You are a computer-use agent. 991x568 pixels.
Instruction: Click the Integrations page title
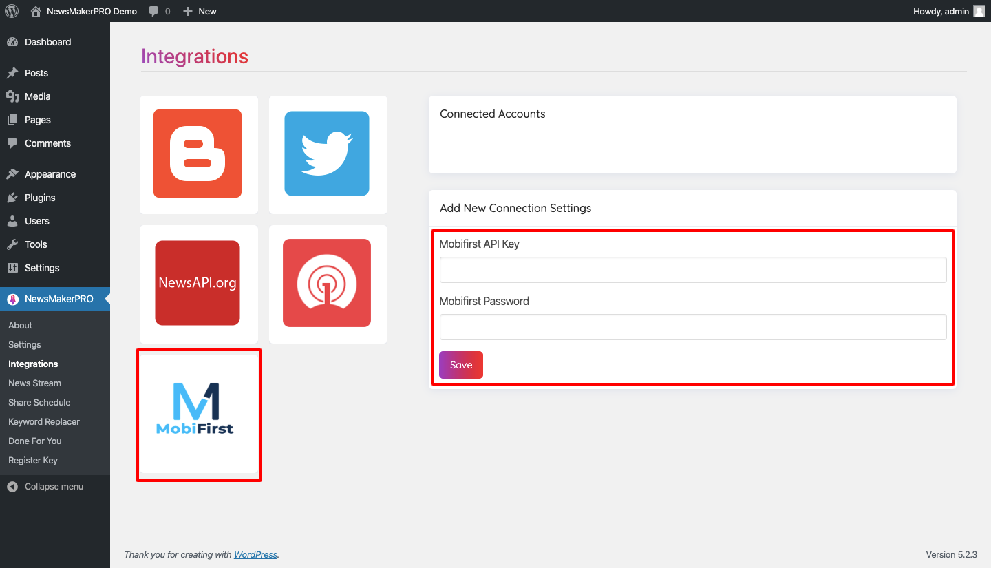[x=195, y=56]
